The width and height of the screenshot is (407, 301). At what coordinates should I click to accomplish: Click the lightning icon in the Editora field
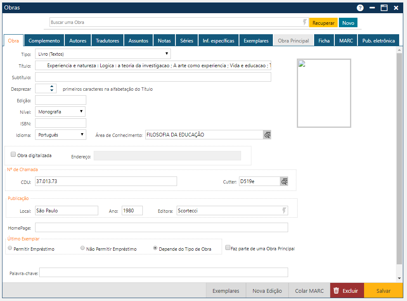pyautogui.click(x=284, y=210)
